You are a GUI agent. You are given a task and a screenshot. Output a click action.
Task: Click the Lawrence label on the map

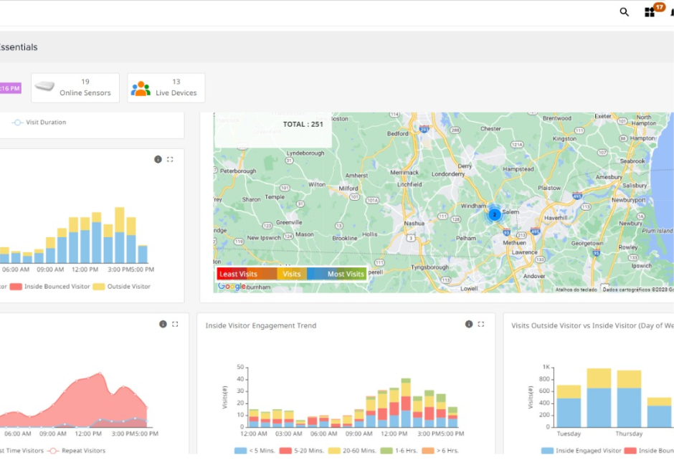pyautogui.click(x=524, y=252)
